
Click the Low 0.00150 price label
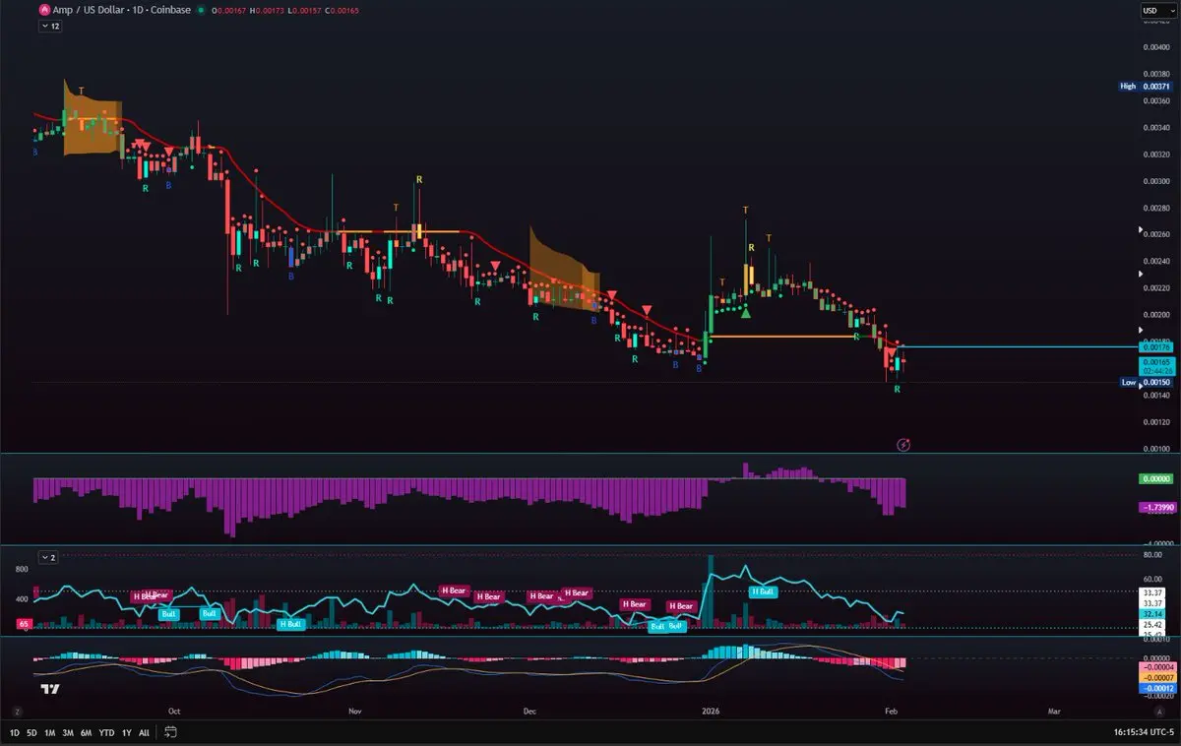pos(1145,382)
